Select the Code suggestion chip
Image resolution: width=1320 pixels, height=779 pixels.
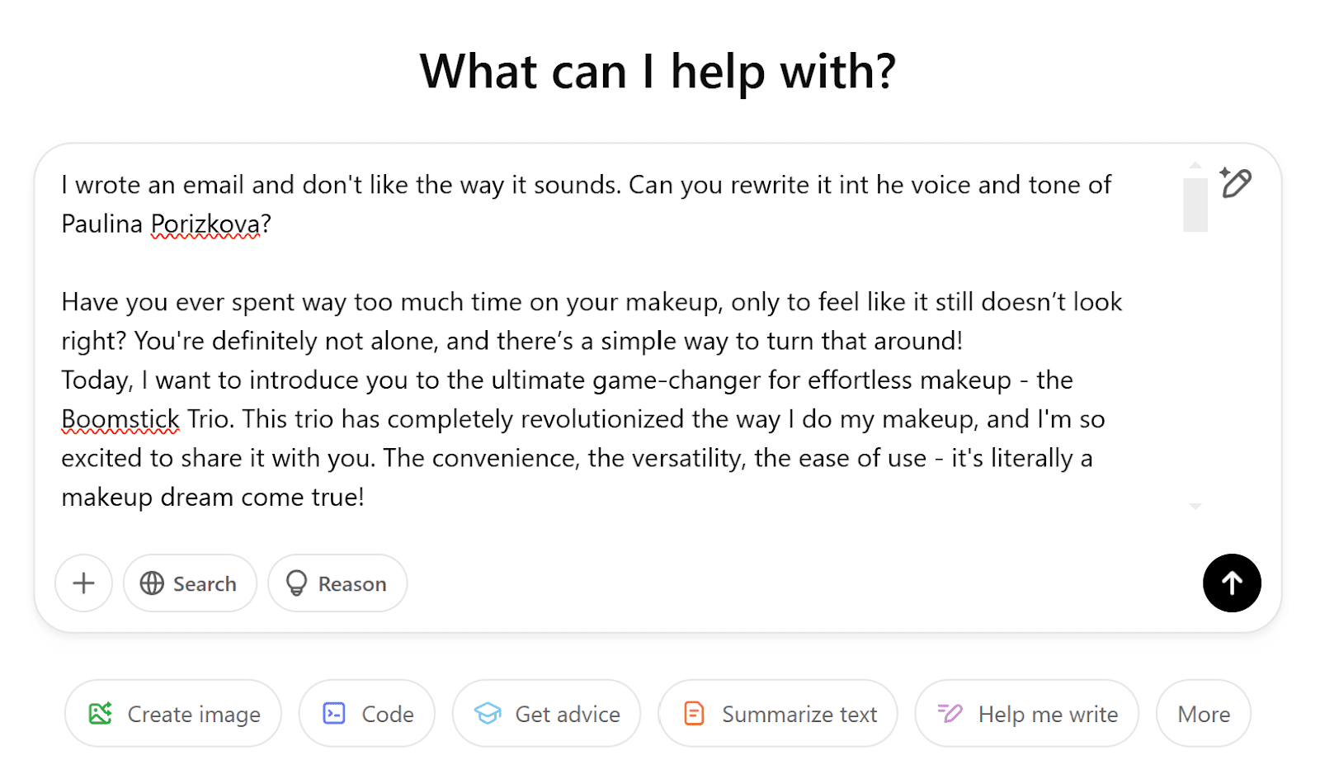click(367, 714)
